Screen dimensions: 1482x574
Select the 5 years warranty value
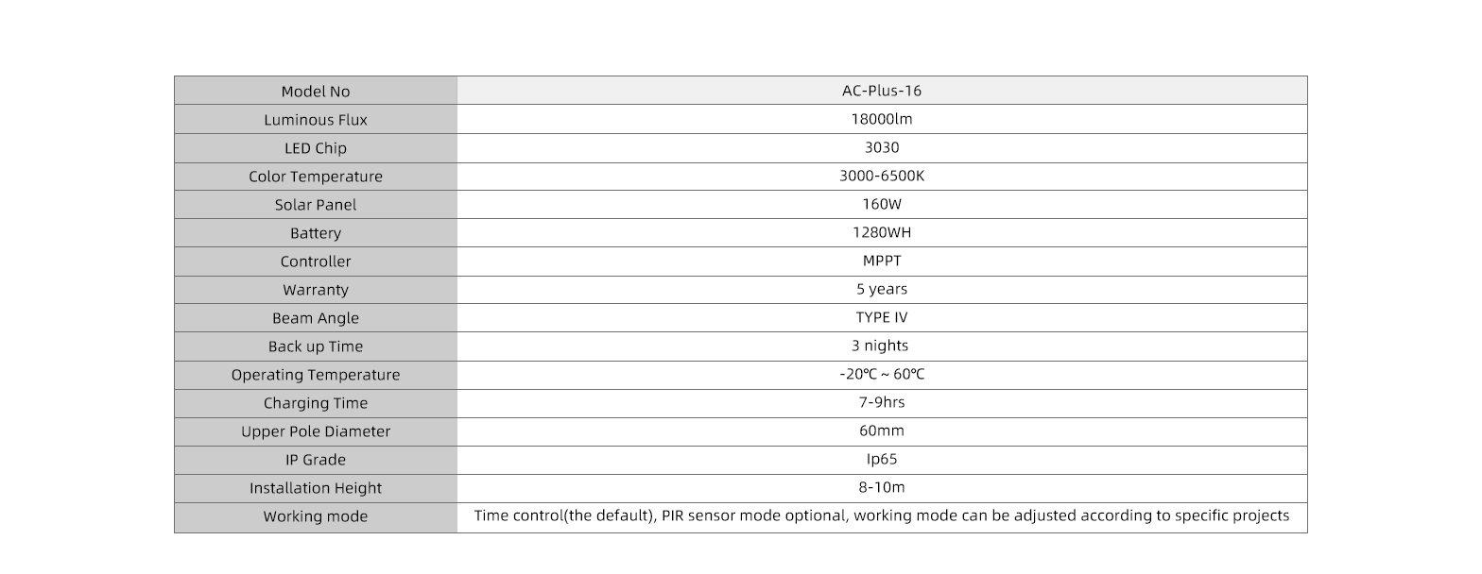(x=881, y=290)
